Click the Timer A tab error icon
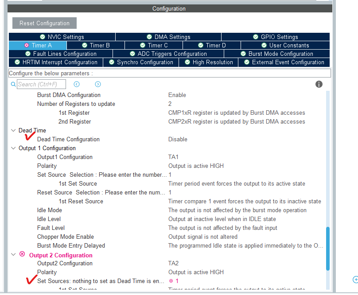 tap(27, 45)
